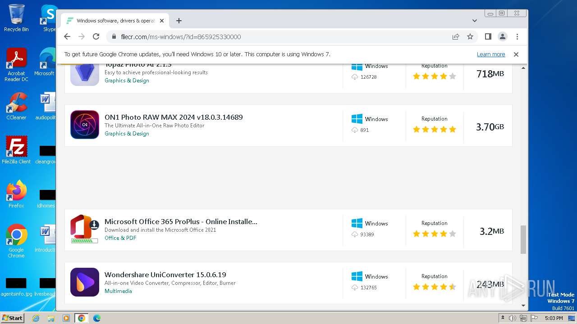Click taskbar clock showing 5:03 PM

554,318
